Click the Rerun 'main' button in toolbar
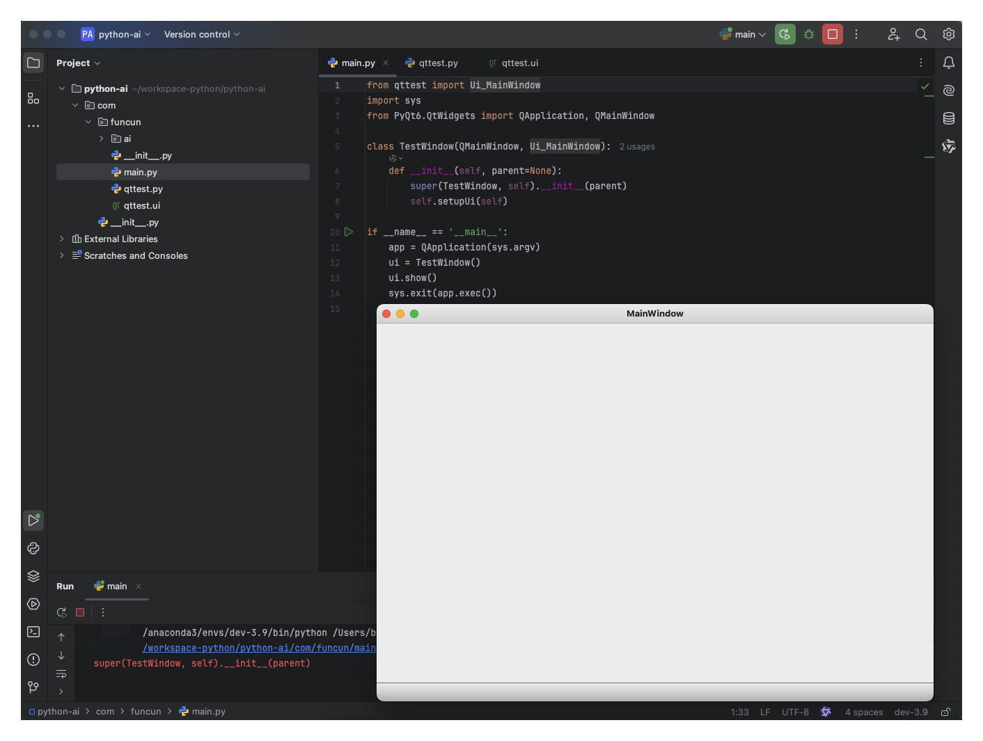The width and height of the screenshot is (983, 741). (785, 34)
